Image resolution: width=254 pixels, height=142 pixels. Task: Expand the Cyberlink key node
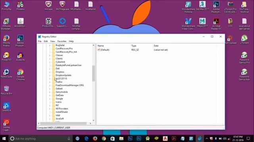tap(50, 62)
